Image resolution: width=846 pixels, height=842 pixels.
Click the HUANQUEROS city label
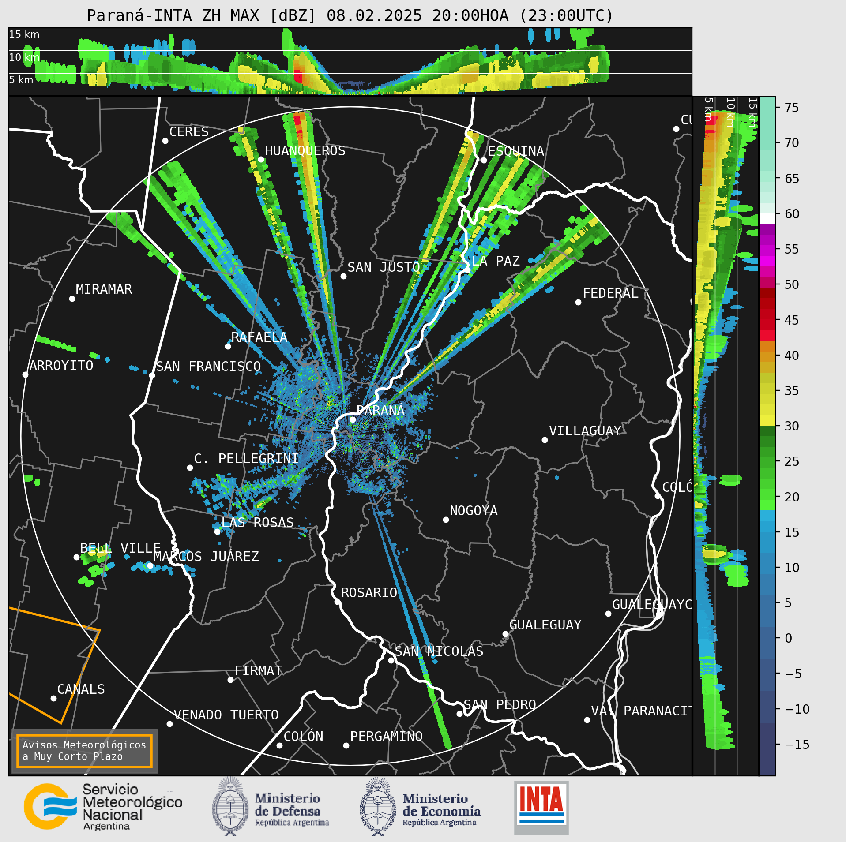click(305, 150)
